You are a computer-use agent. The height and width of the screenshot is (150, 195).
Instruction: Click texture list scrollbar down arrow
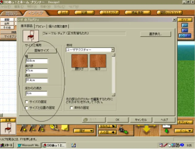coord(113,94)
